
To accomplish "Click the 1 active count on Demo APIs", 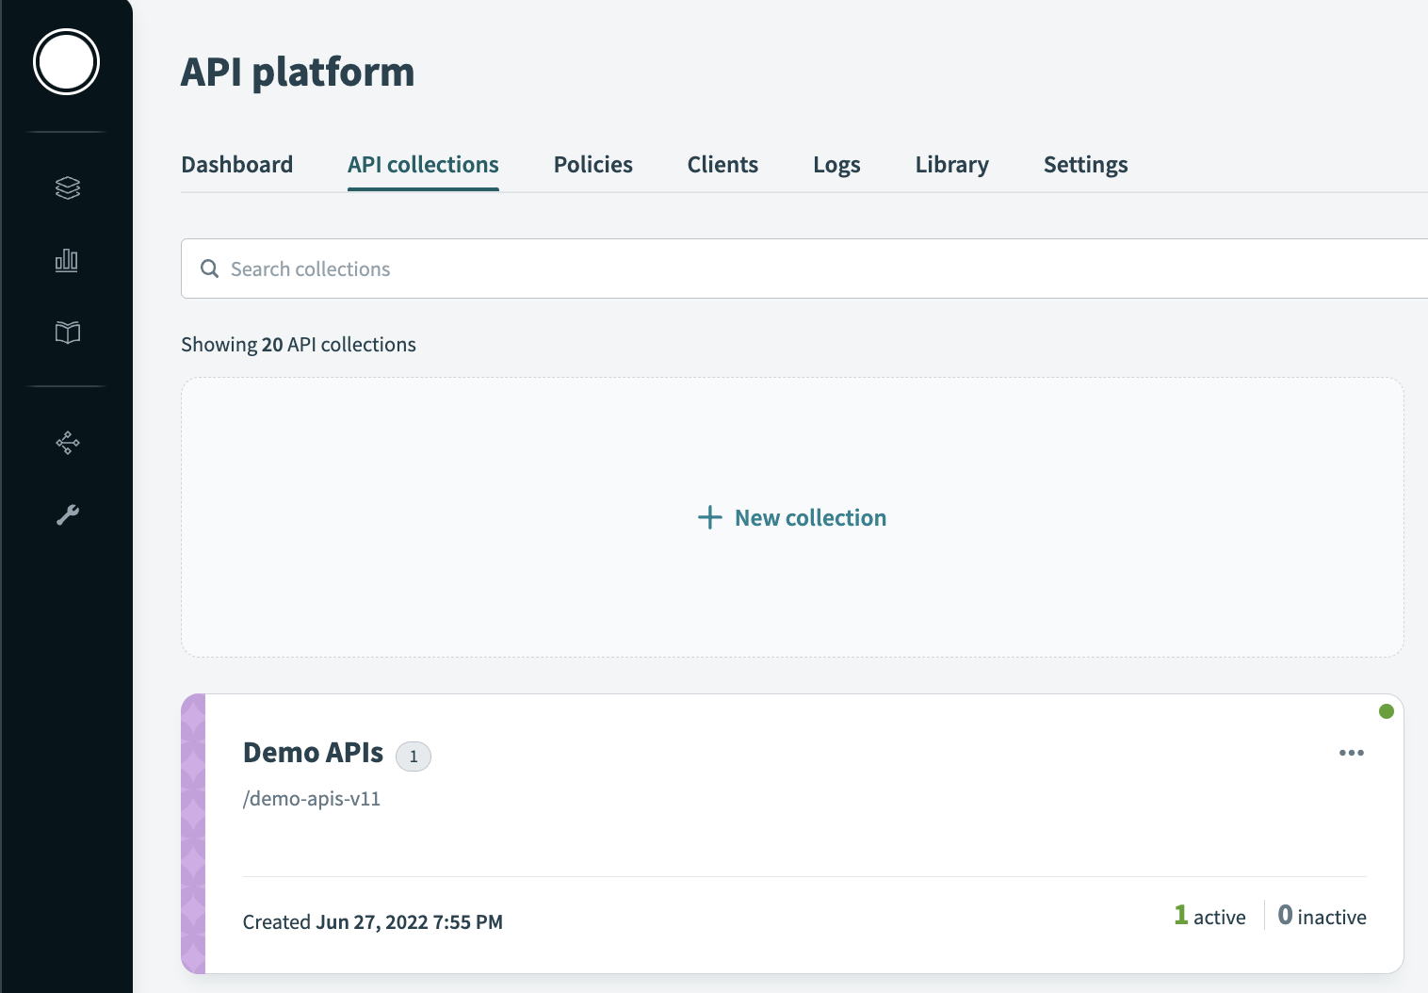I will [x=1209, y=915].
